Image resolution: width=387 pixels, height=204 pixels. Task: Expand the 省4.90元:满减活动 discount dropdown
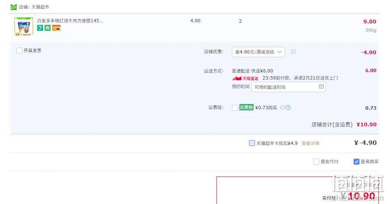tap(258, 52)
